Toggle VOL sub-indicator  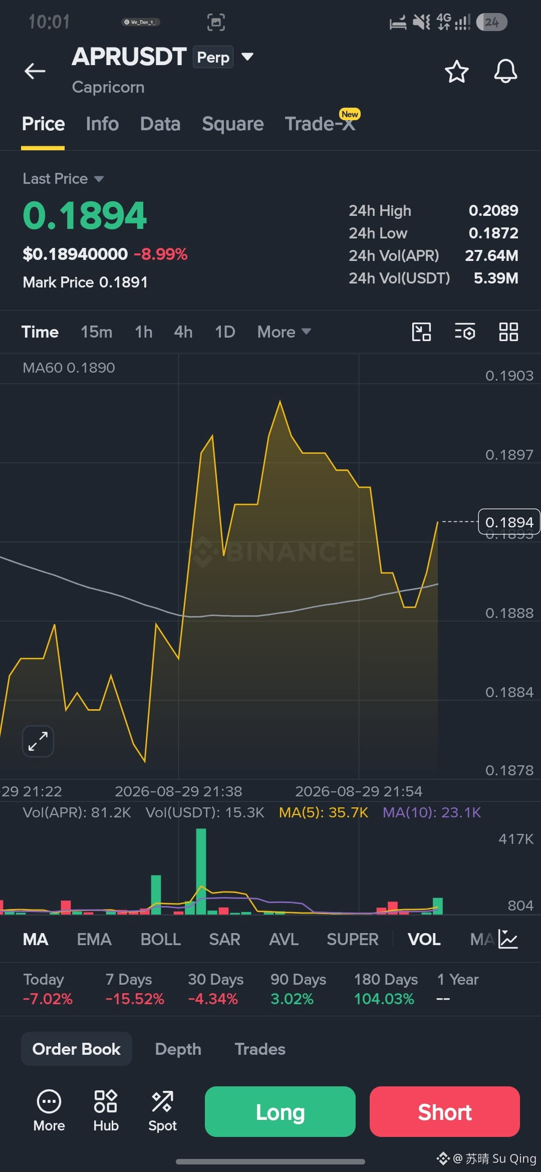[424, 939]
